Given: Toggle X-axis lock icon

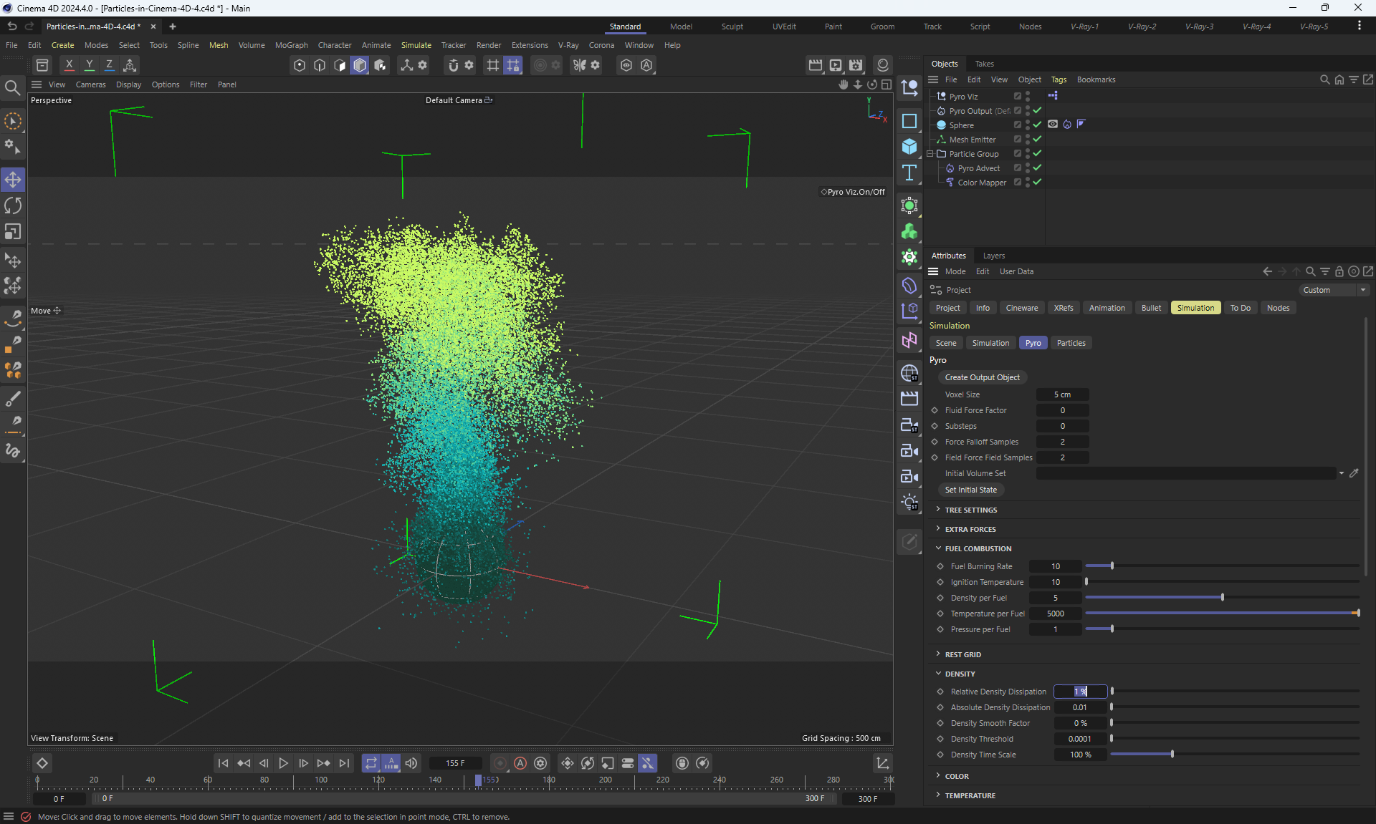Looking at the screenshot, I should coord(69,65).
